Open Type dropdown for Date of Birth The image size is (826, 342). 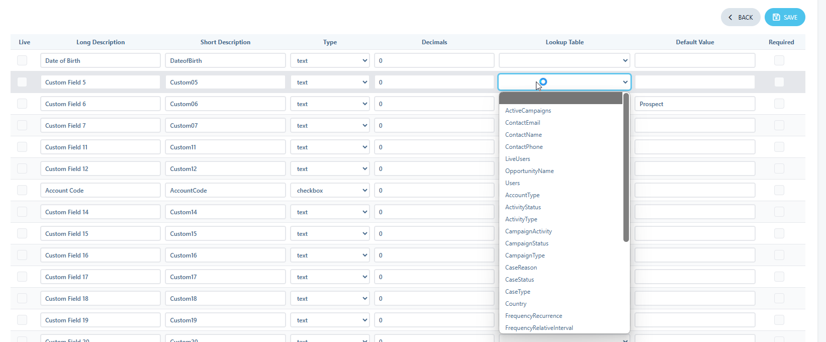(330, 60)
